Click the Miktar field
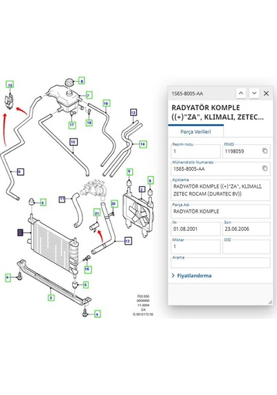 point(196,247)
